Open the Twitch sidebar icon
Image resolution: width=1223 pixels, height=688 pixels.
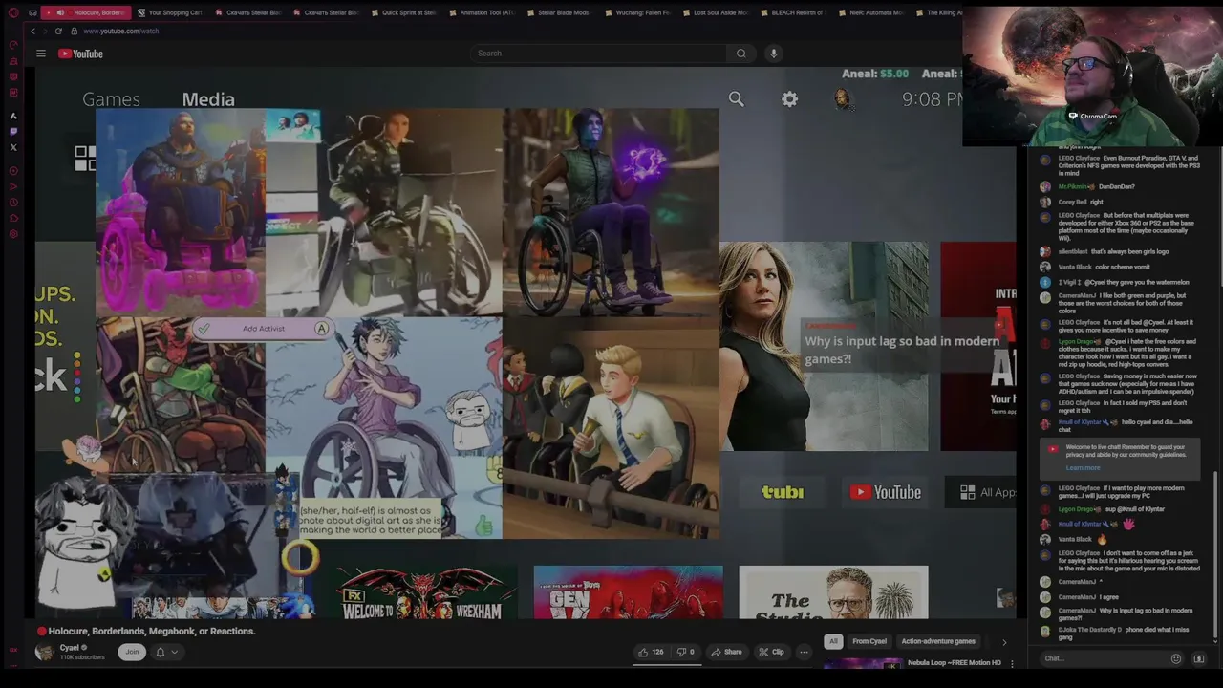13,131
